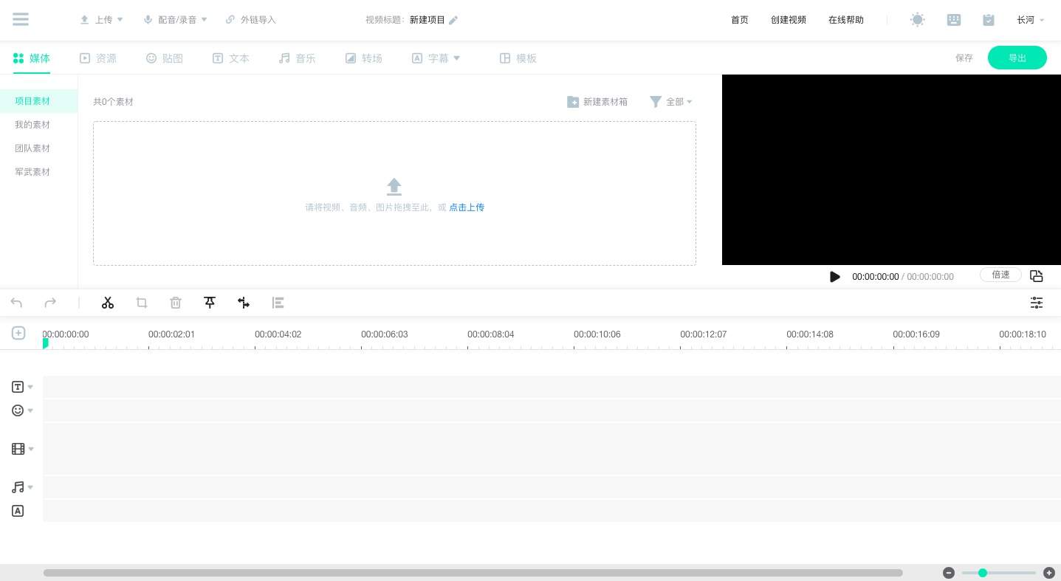Screen dimensions: 1061x581
Task: Switch to the 转场 transitions tab
Action: click(x=364, y=58)
